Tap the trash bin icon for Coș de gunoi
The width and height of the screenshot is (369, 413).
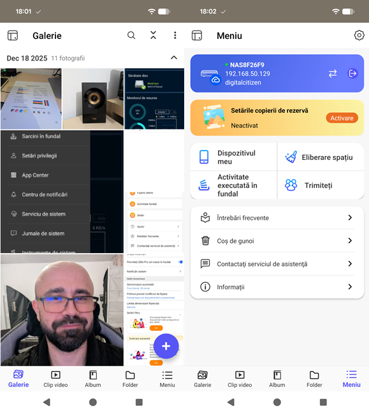pyautogui.click(x=205, y=240)
